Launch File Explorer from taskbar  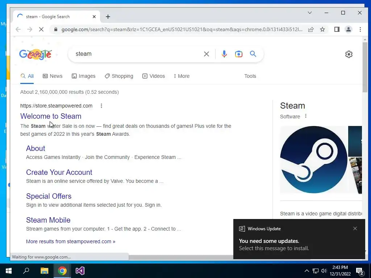tap(44, 271)
